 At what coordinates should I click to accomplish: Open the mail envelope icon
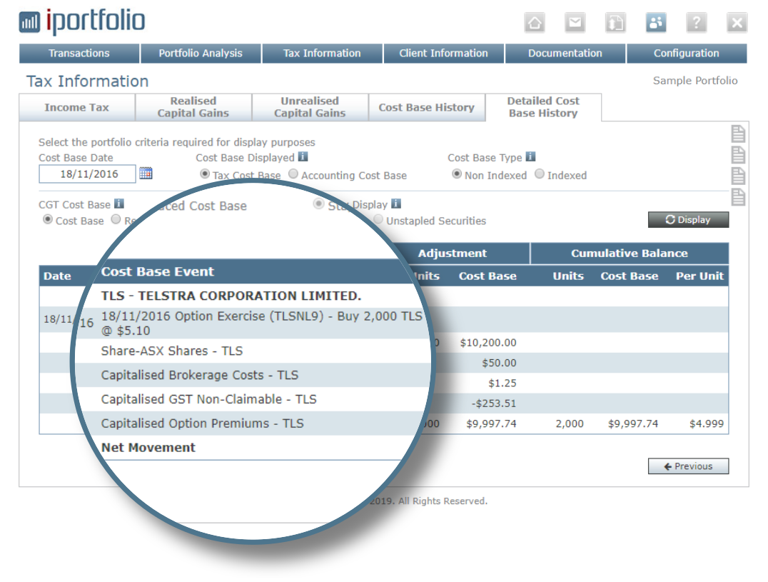(575, 23)
